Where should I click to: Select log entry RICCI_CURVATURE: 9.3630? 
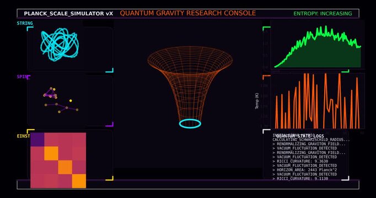[300, 161]
